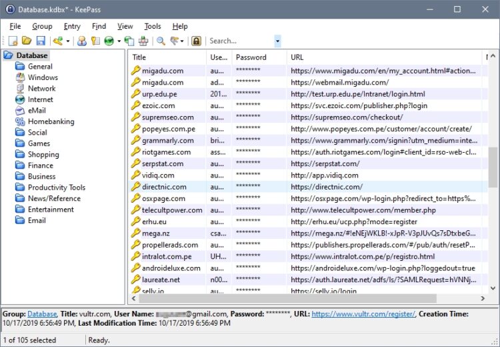Open the vultr.com register link
Viewport: 500px width, 347px height.
coord(363,314)
